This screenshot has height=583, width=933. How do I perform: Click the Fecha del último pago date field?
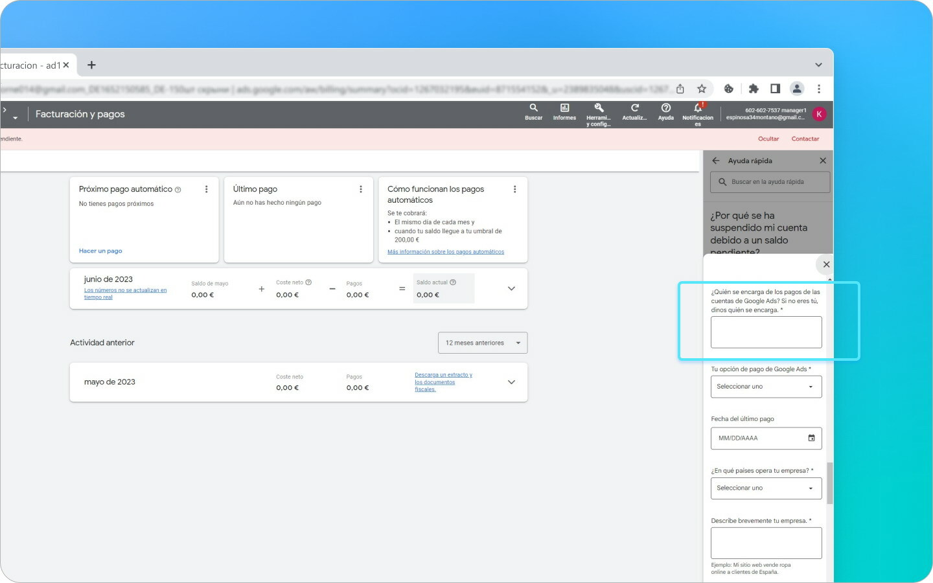[x=766, y=439]
